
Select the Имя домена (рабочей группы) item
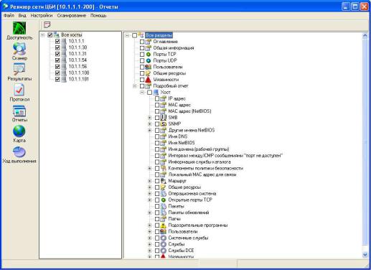[x=199, y=149]
